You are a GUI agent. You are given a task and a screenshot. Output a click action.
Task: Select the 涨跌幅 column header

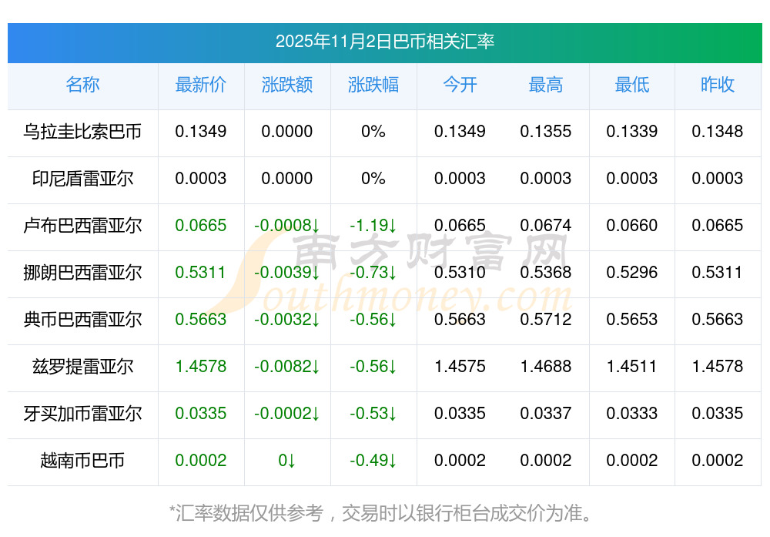click(x=373, y=85)
